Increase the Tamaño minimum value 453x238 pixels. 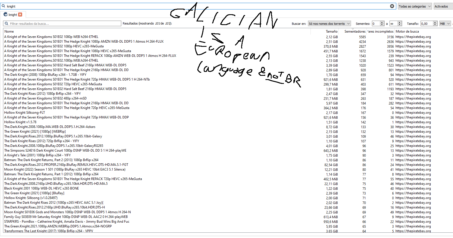coord(435,23)
